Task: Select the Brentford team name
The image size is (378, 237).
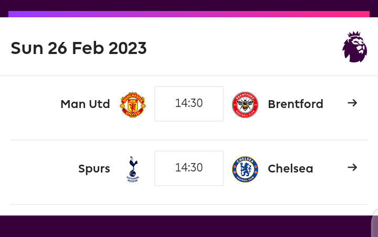Action: pyautogui.click(x=296, y=104)
